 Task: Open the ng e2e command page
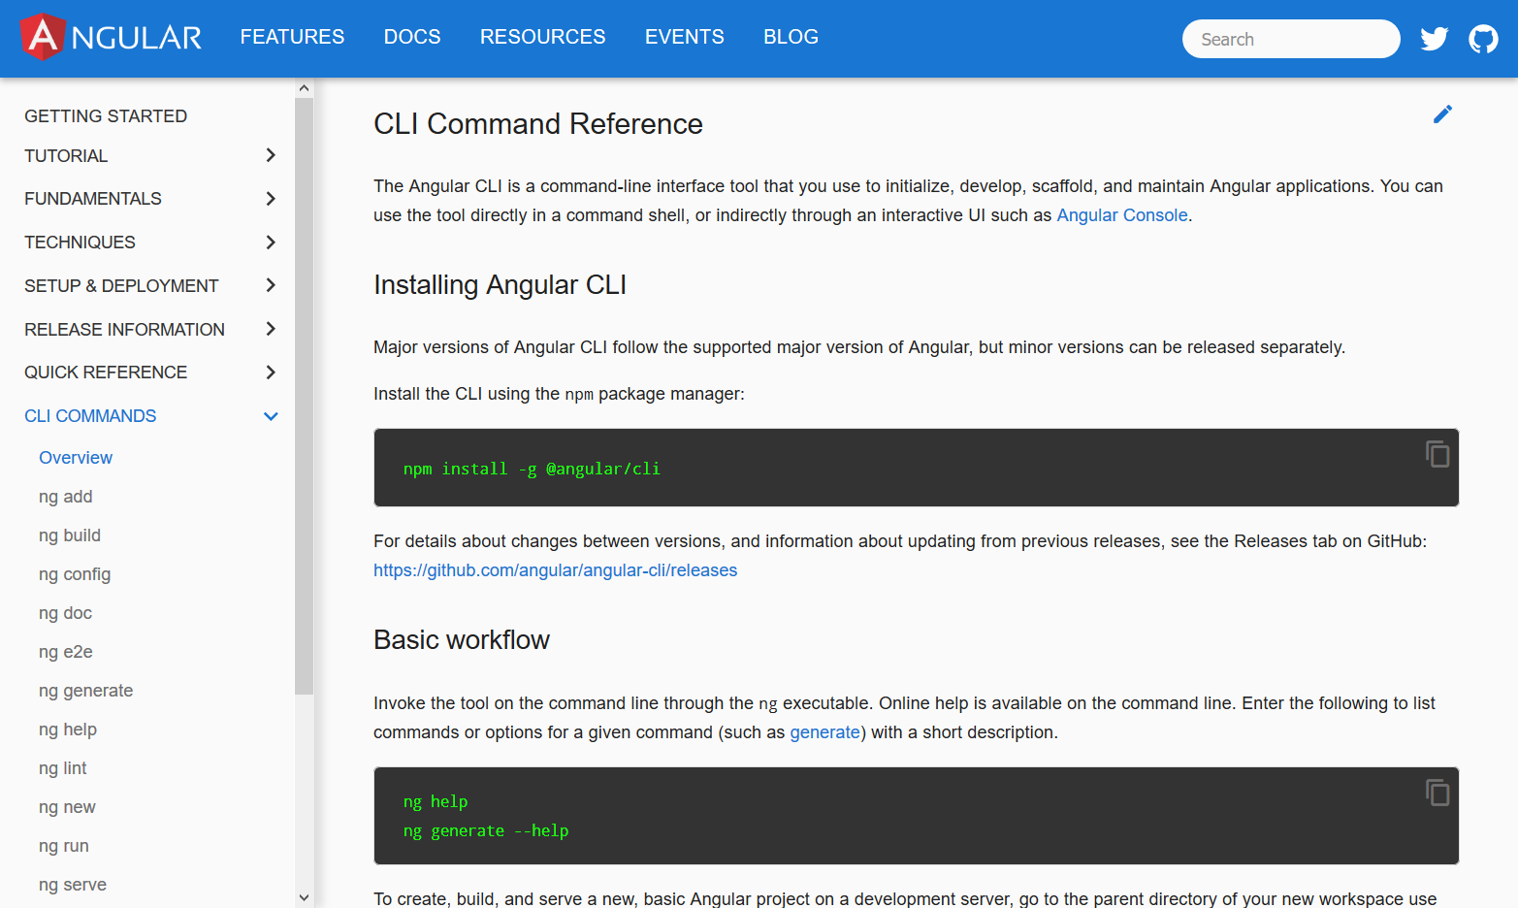pos(66,652)
